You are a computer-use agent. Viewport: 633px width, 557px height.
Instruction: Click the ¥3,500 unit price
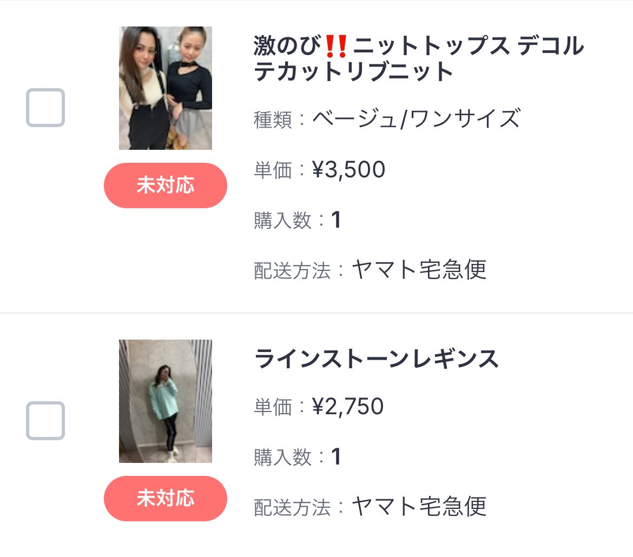(x=349, y=170)
